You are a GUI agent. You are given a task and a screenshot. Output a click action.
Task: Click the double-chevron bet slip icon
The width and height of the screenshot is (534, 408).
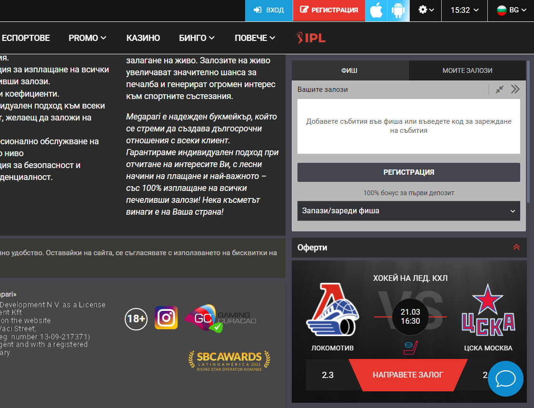(x=515, y=89)
